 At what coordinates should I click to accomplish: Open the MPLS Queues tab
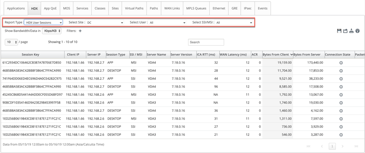196,8
